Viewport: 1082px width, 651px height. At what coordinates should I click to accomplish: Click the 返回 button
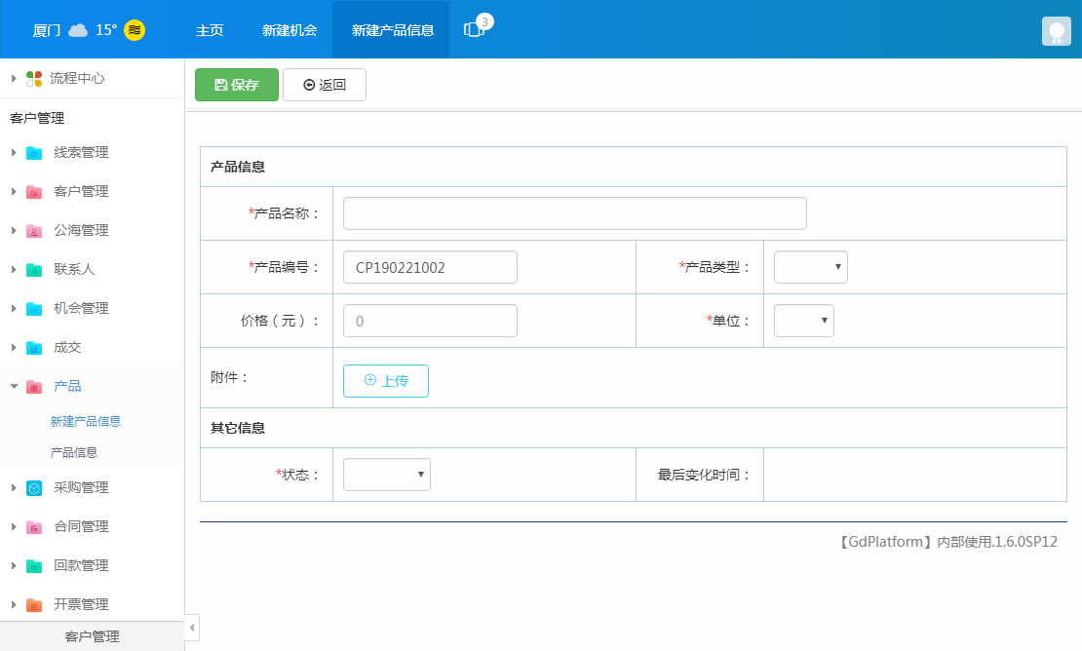click(325, 85)
